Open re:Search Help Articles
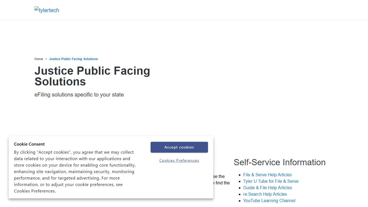Screen dimensions: 368x207 [265, 194]
